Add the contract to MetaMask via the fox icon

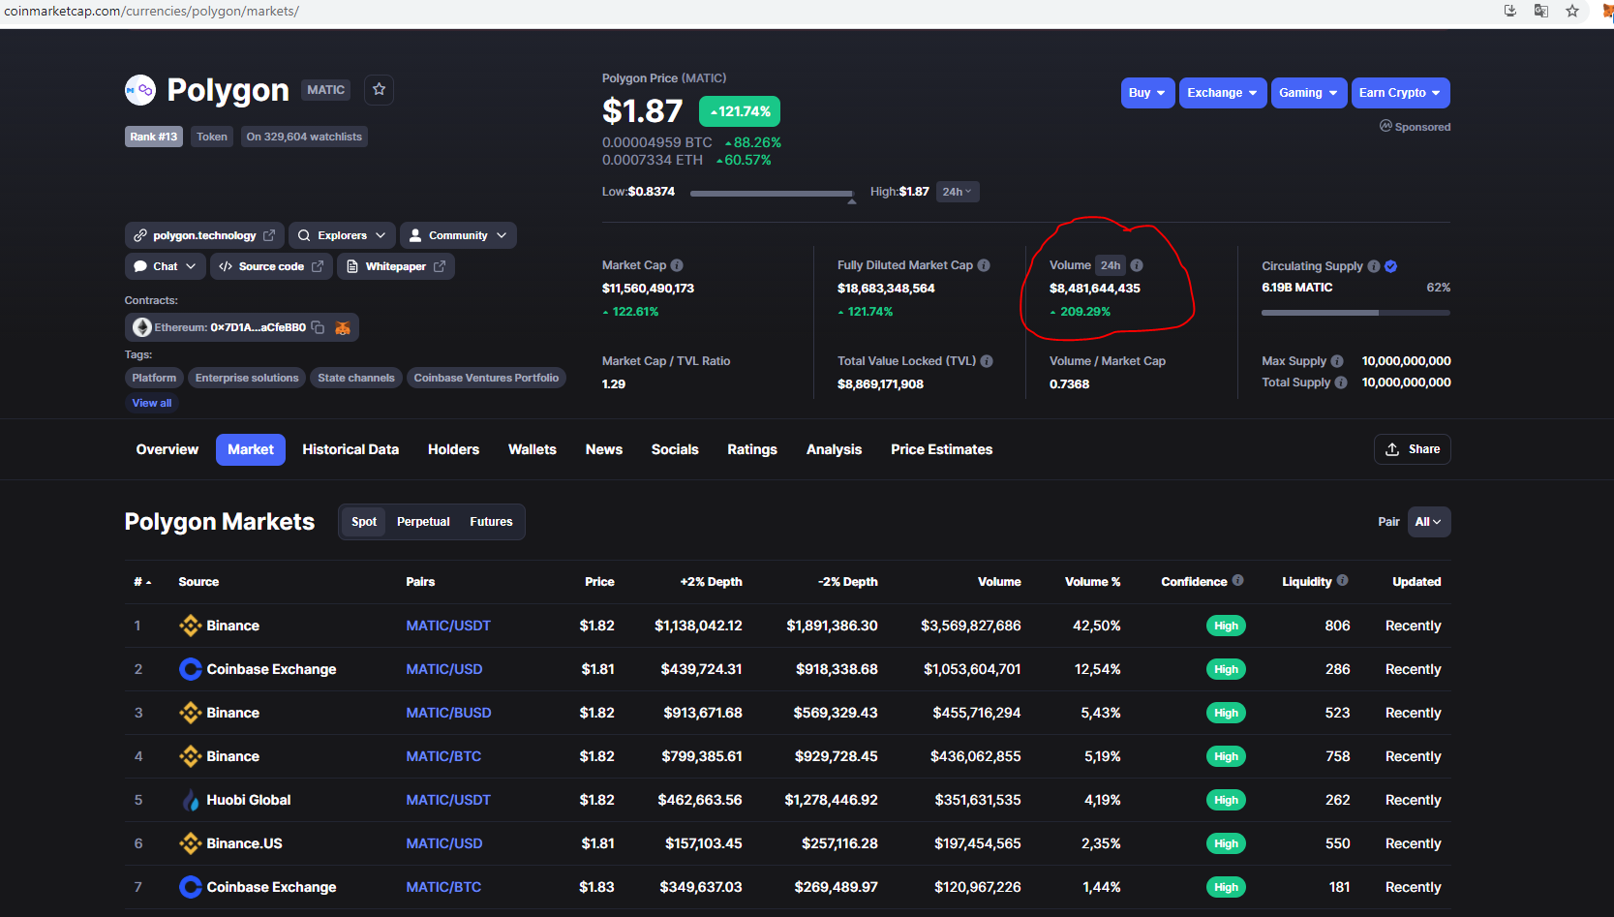tap(342, 327)
